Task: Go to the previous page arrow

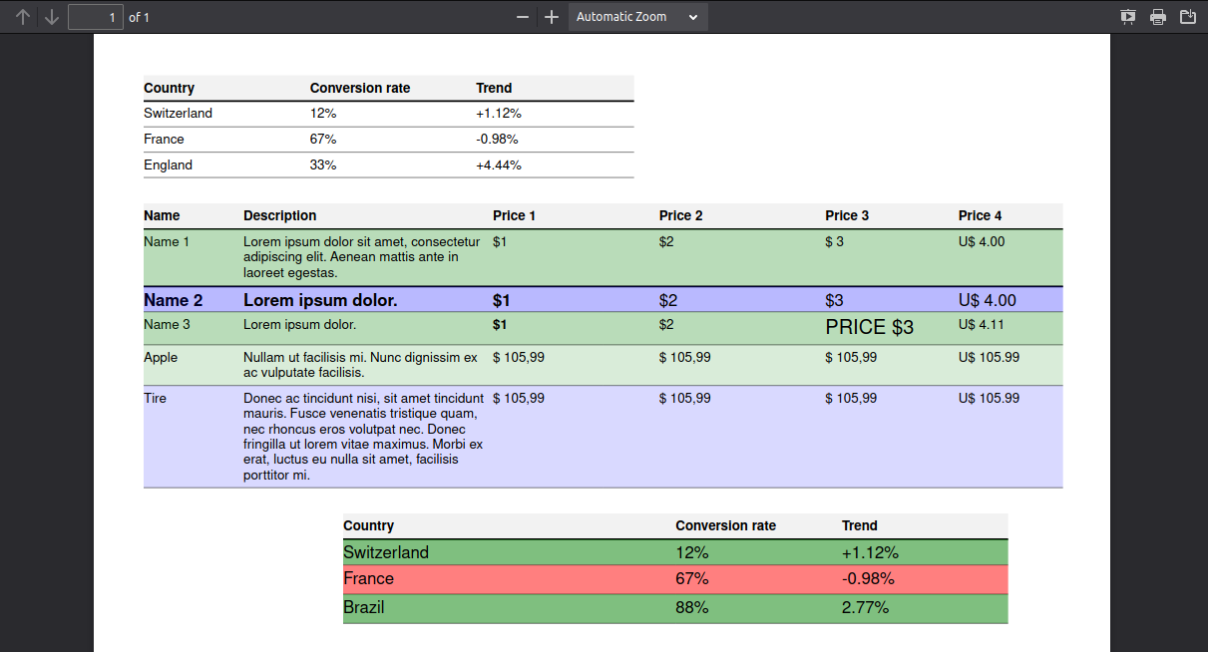Action: click(23, 17)
